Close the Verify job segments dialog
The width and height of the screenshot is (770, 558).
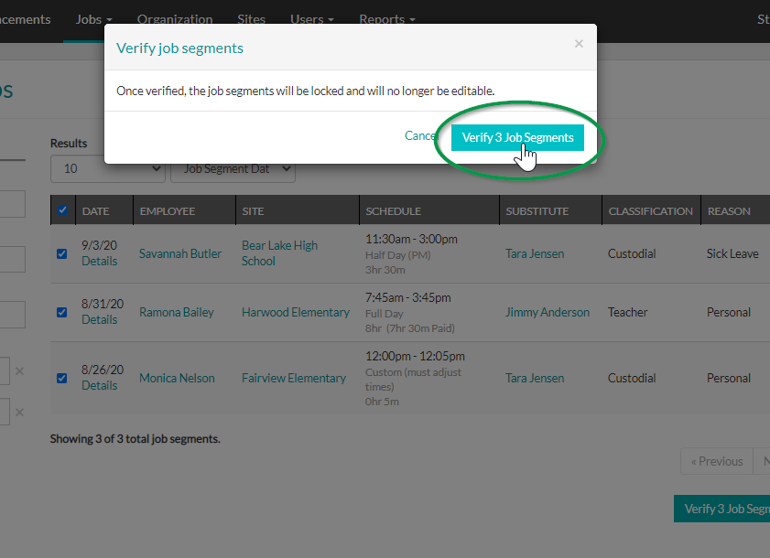(x=579, y=43)
